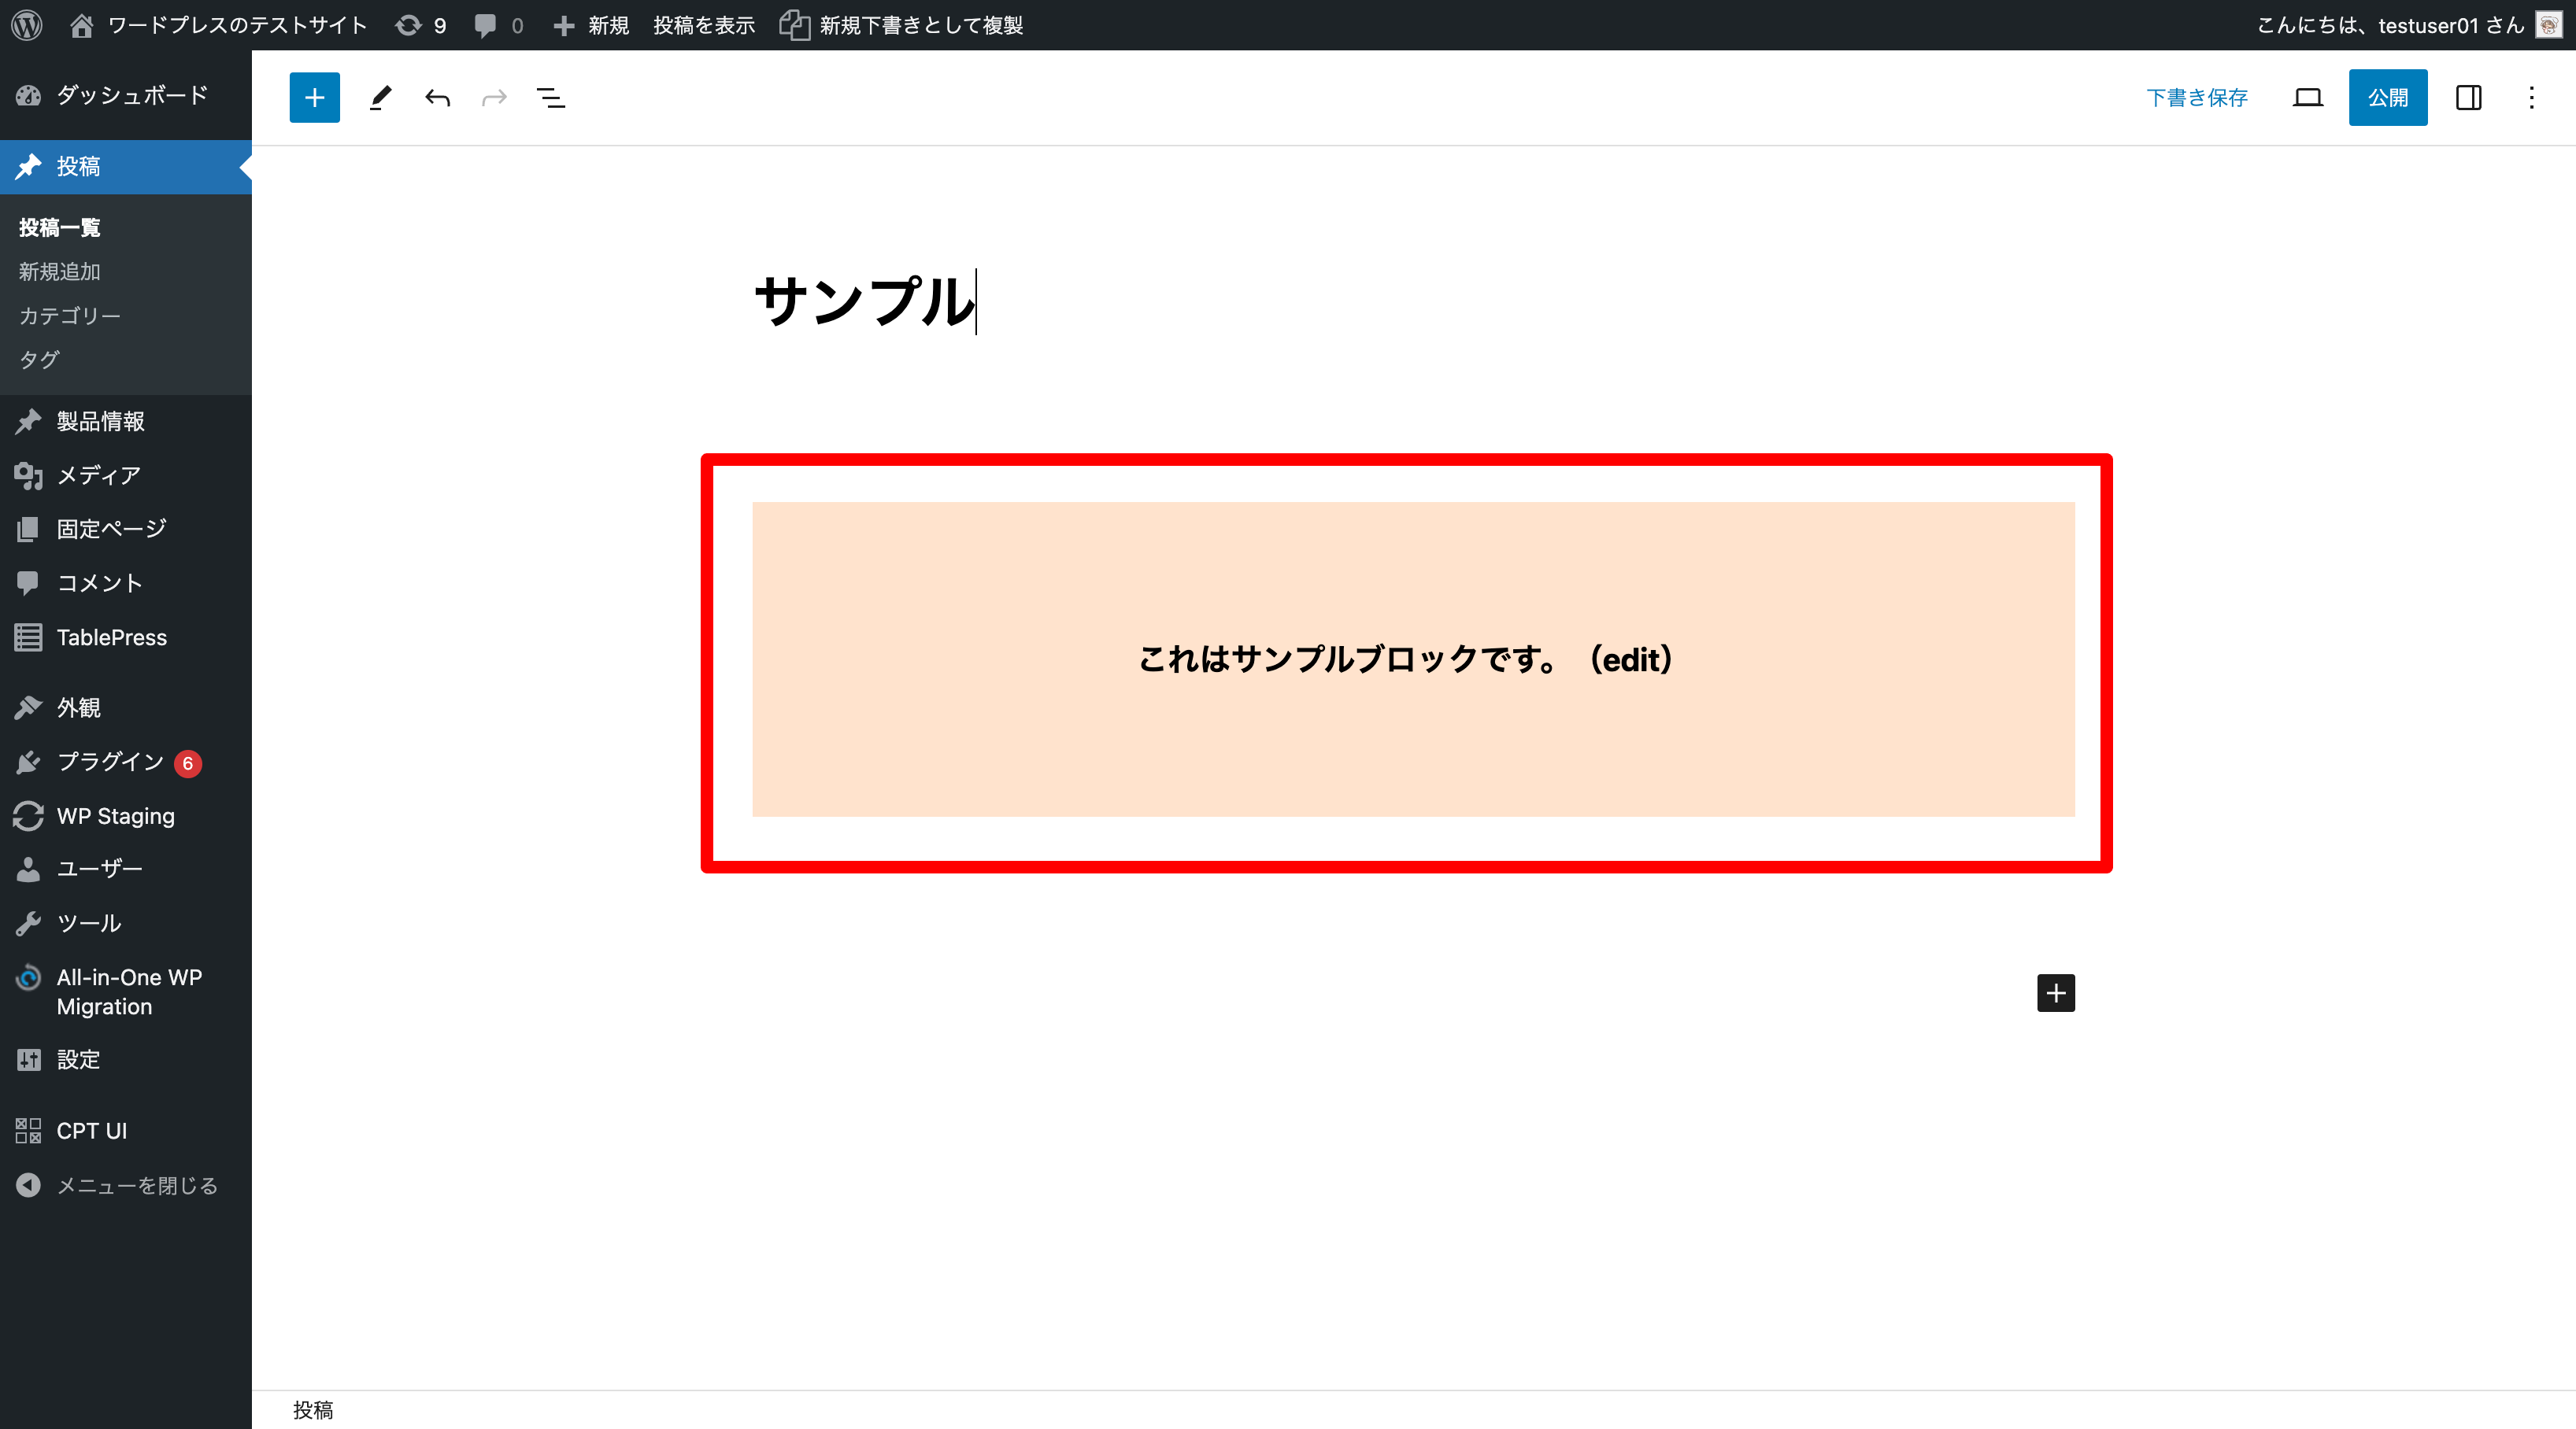Image resolution: width=2576 pixels, height=1429 pixels.
Task: Click the grid icon beside CPT UI
Action: pos(28,1130)
